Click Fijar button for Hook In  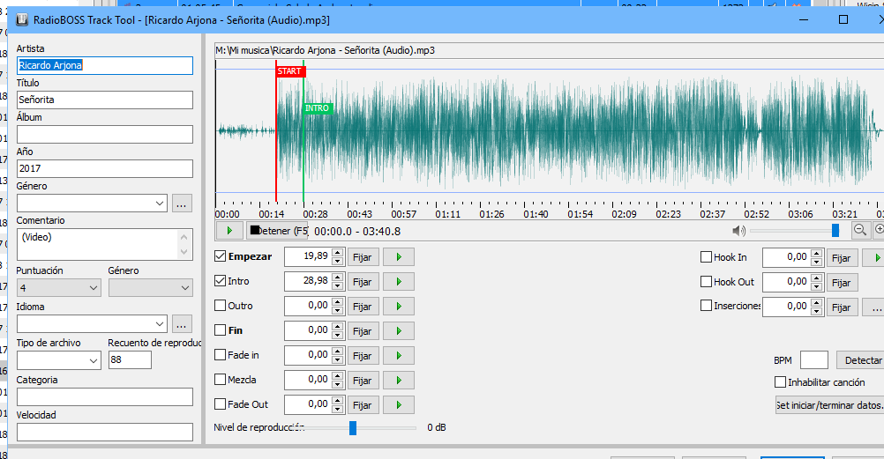click(842, 257)
